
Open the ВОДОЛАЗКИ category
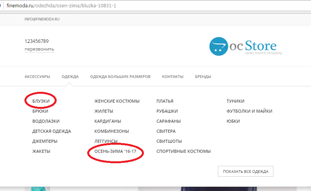tap(46, 121)
